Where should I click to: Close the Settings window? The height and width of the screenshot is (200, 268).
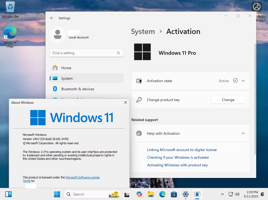(x=250, y=16)
